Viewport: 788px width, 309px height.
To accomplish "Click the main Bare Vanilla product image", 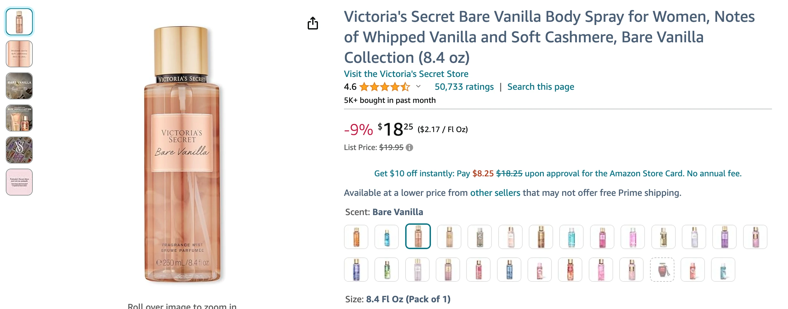I will click(182, 154).
